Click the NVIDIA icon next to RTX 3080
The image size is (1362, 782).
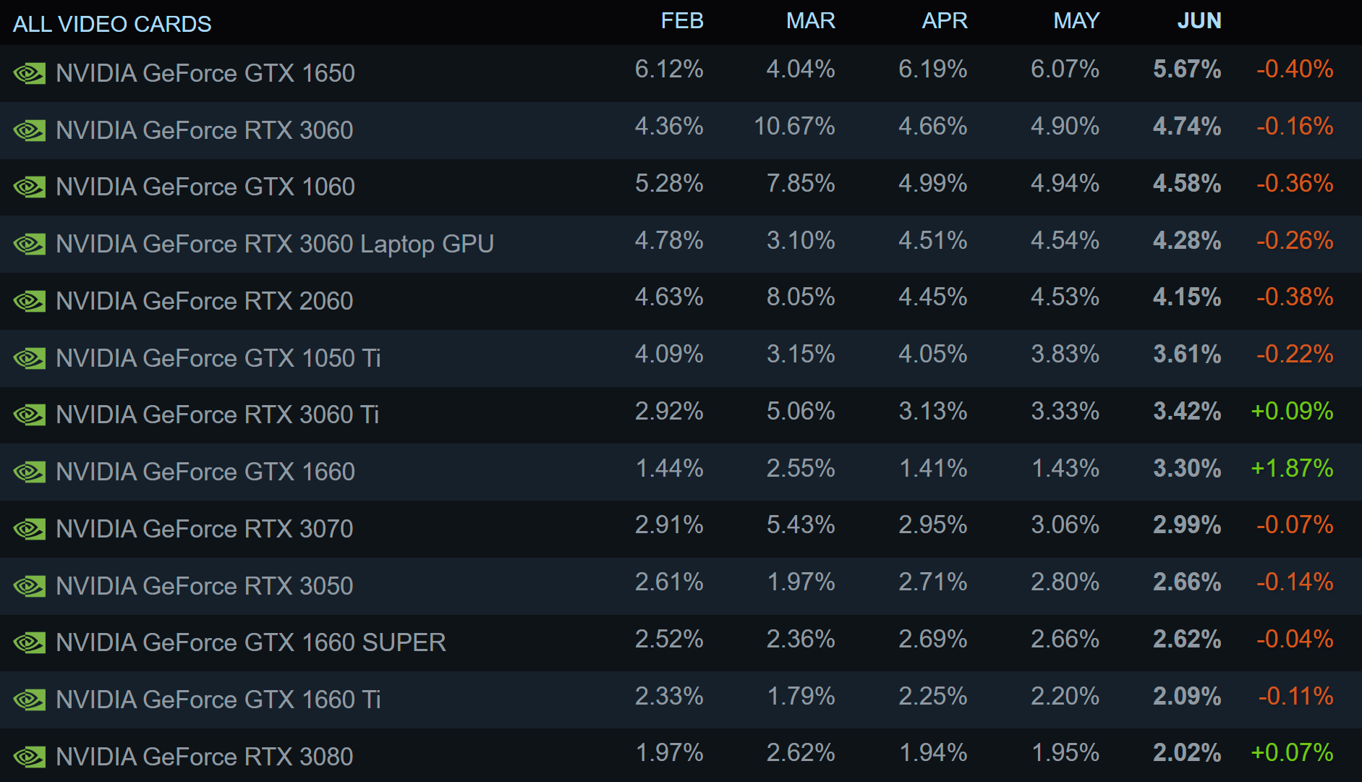(30, 757)
